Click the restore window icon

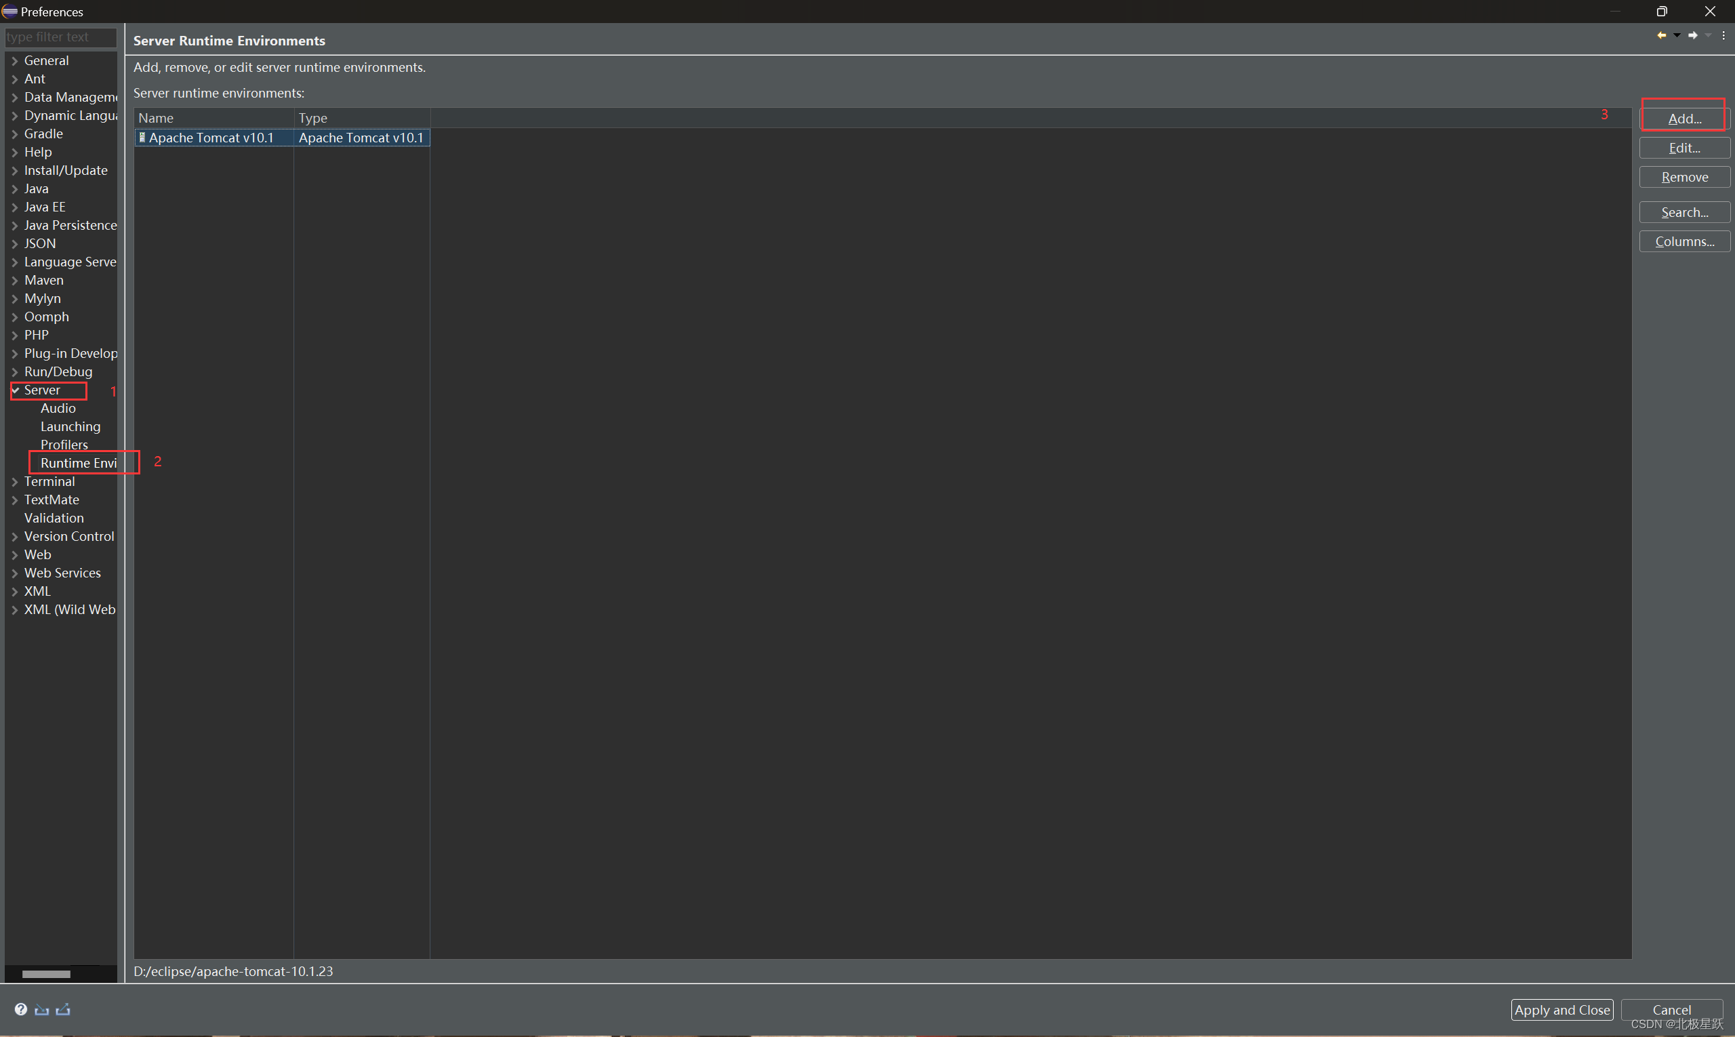[x=1662, y=11]
